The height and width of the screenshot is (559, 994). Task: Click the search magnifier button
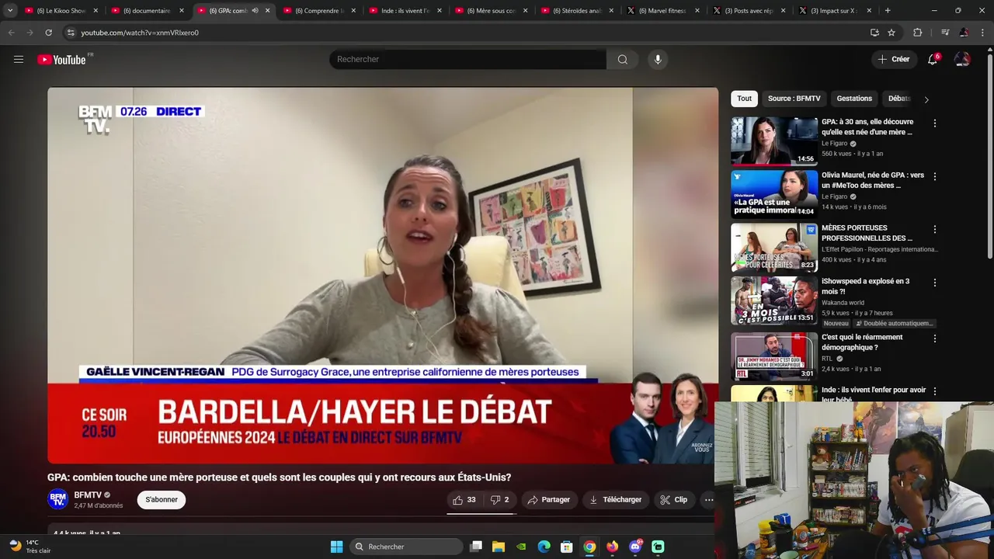click(623, 59)
